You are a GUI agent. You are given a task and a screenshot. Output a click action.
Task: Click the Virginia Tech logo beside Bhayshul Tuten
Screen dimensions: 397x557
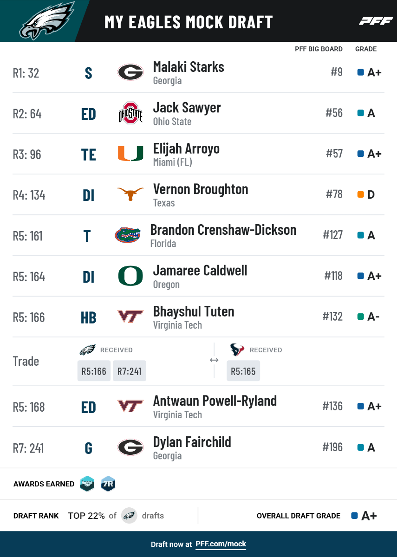coord(130,317)
